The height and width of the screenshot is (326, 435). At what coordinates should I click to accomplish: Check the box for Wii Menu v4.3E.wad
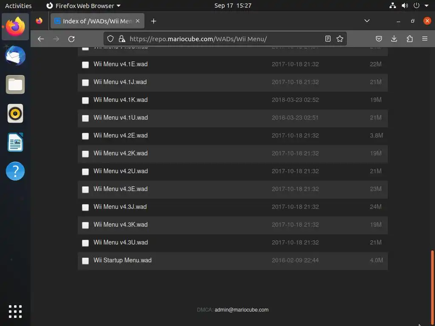pyautogui.click(x=85, y=189)
